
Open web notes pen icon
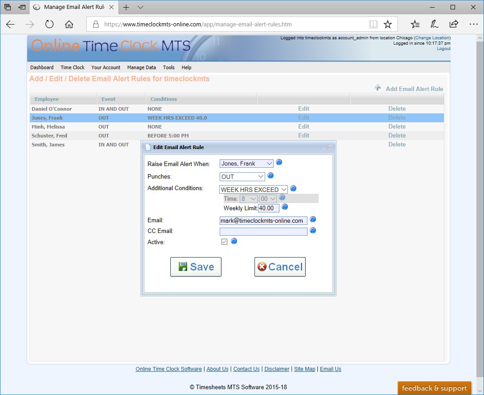coord(434,24)
